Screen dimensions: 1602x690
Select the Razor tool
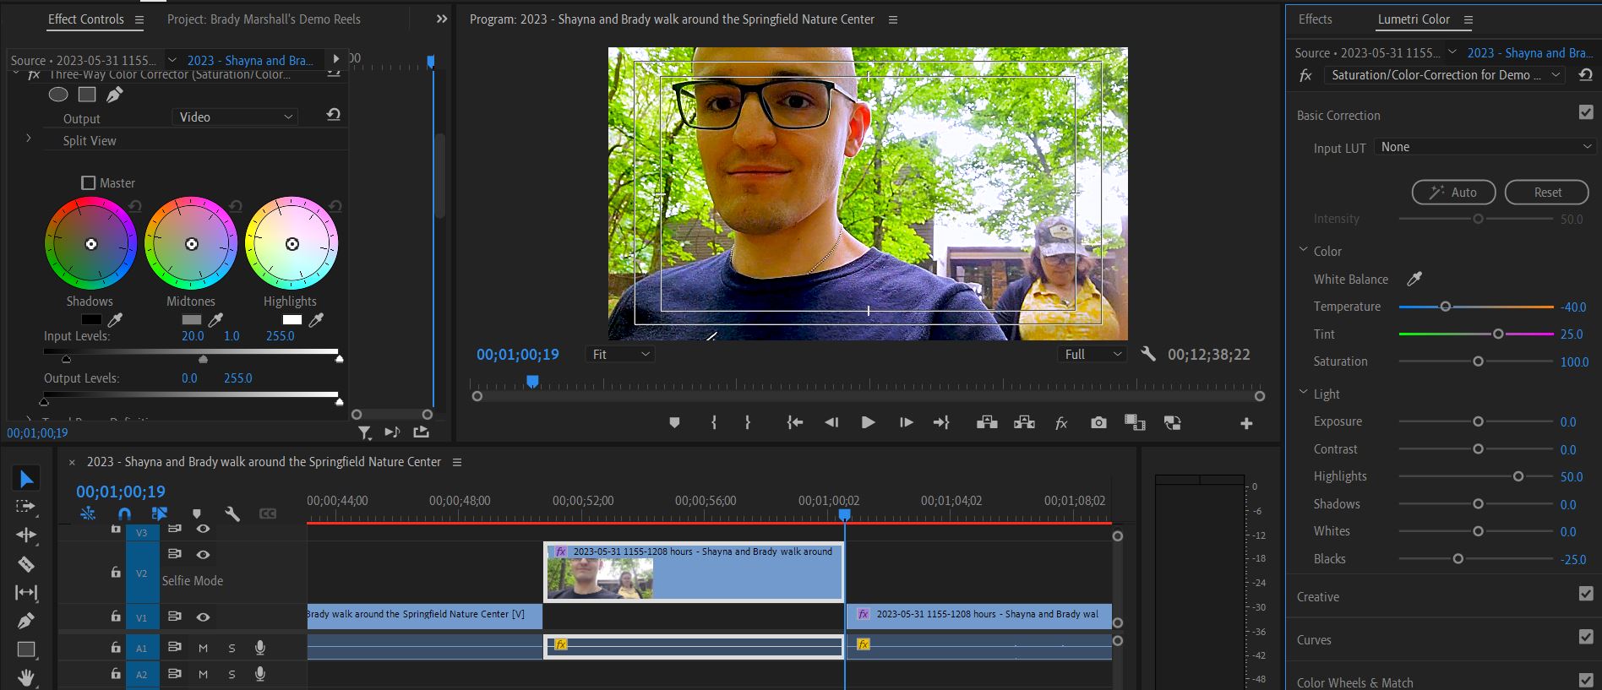[x=26, y=564]
